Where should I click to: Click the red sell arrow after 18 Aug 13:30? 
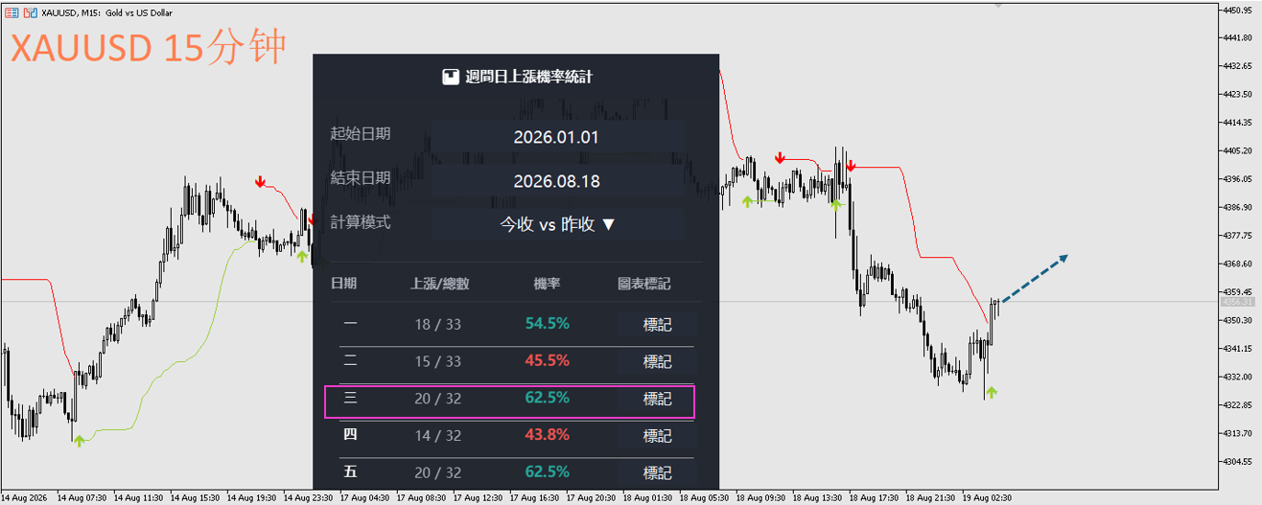click(851, 165)
